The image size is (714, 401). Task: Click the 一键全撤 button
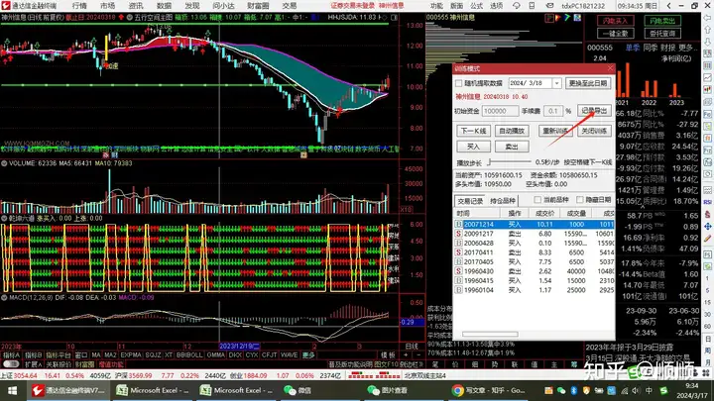615,34
